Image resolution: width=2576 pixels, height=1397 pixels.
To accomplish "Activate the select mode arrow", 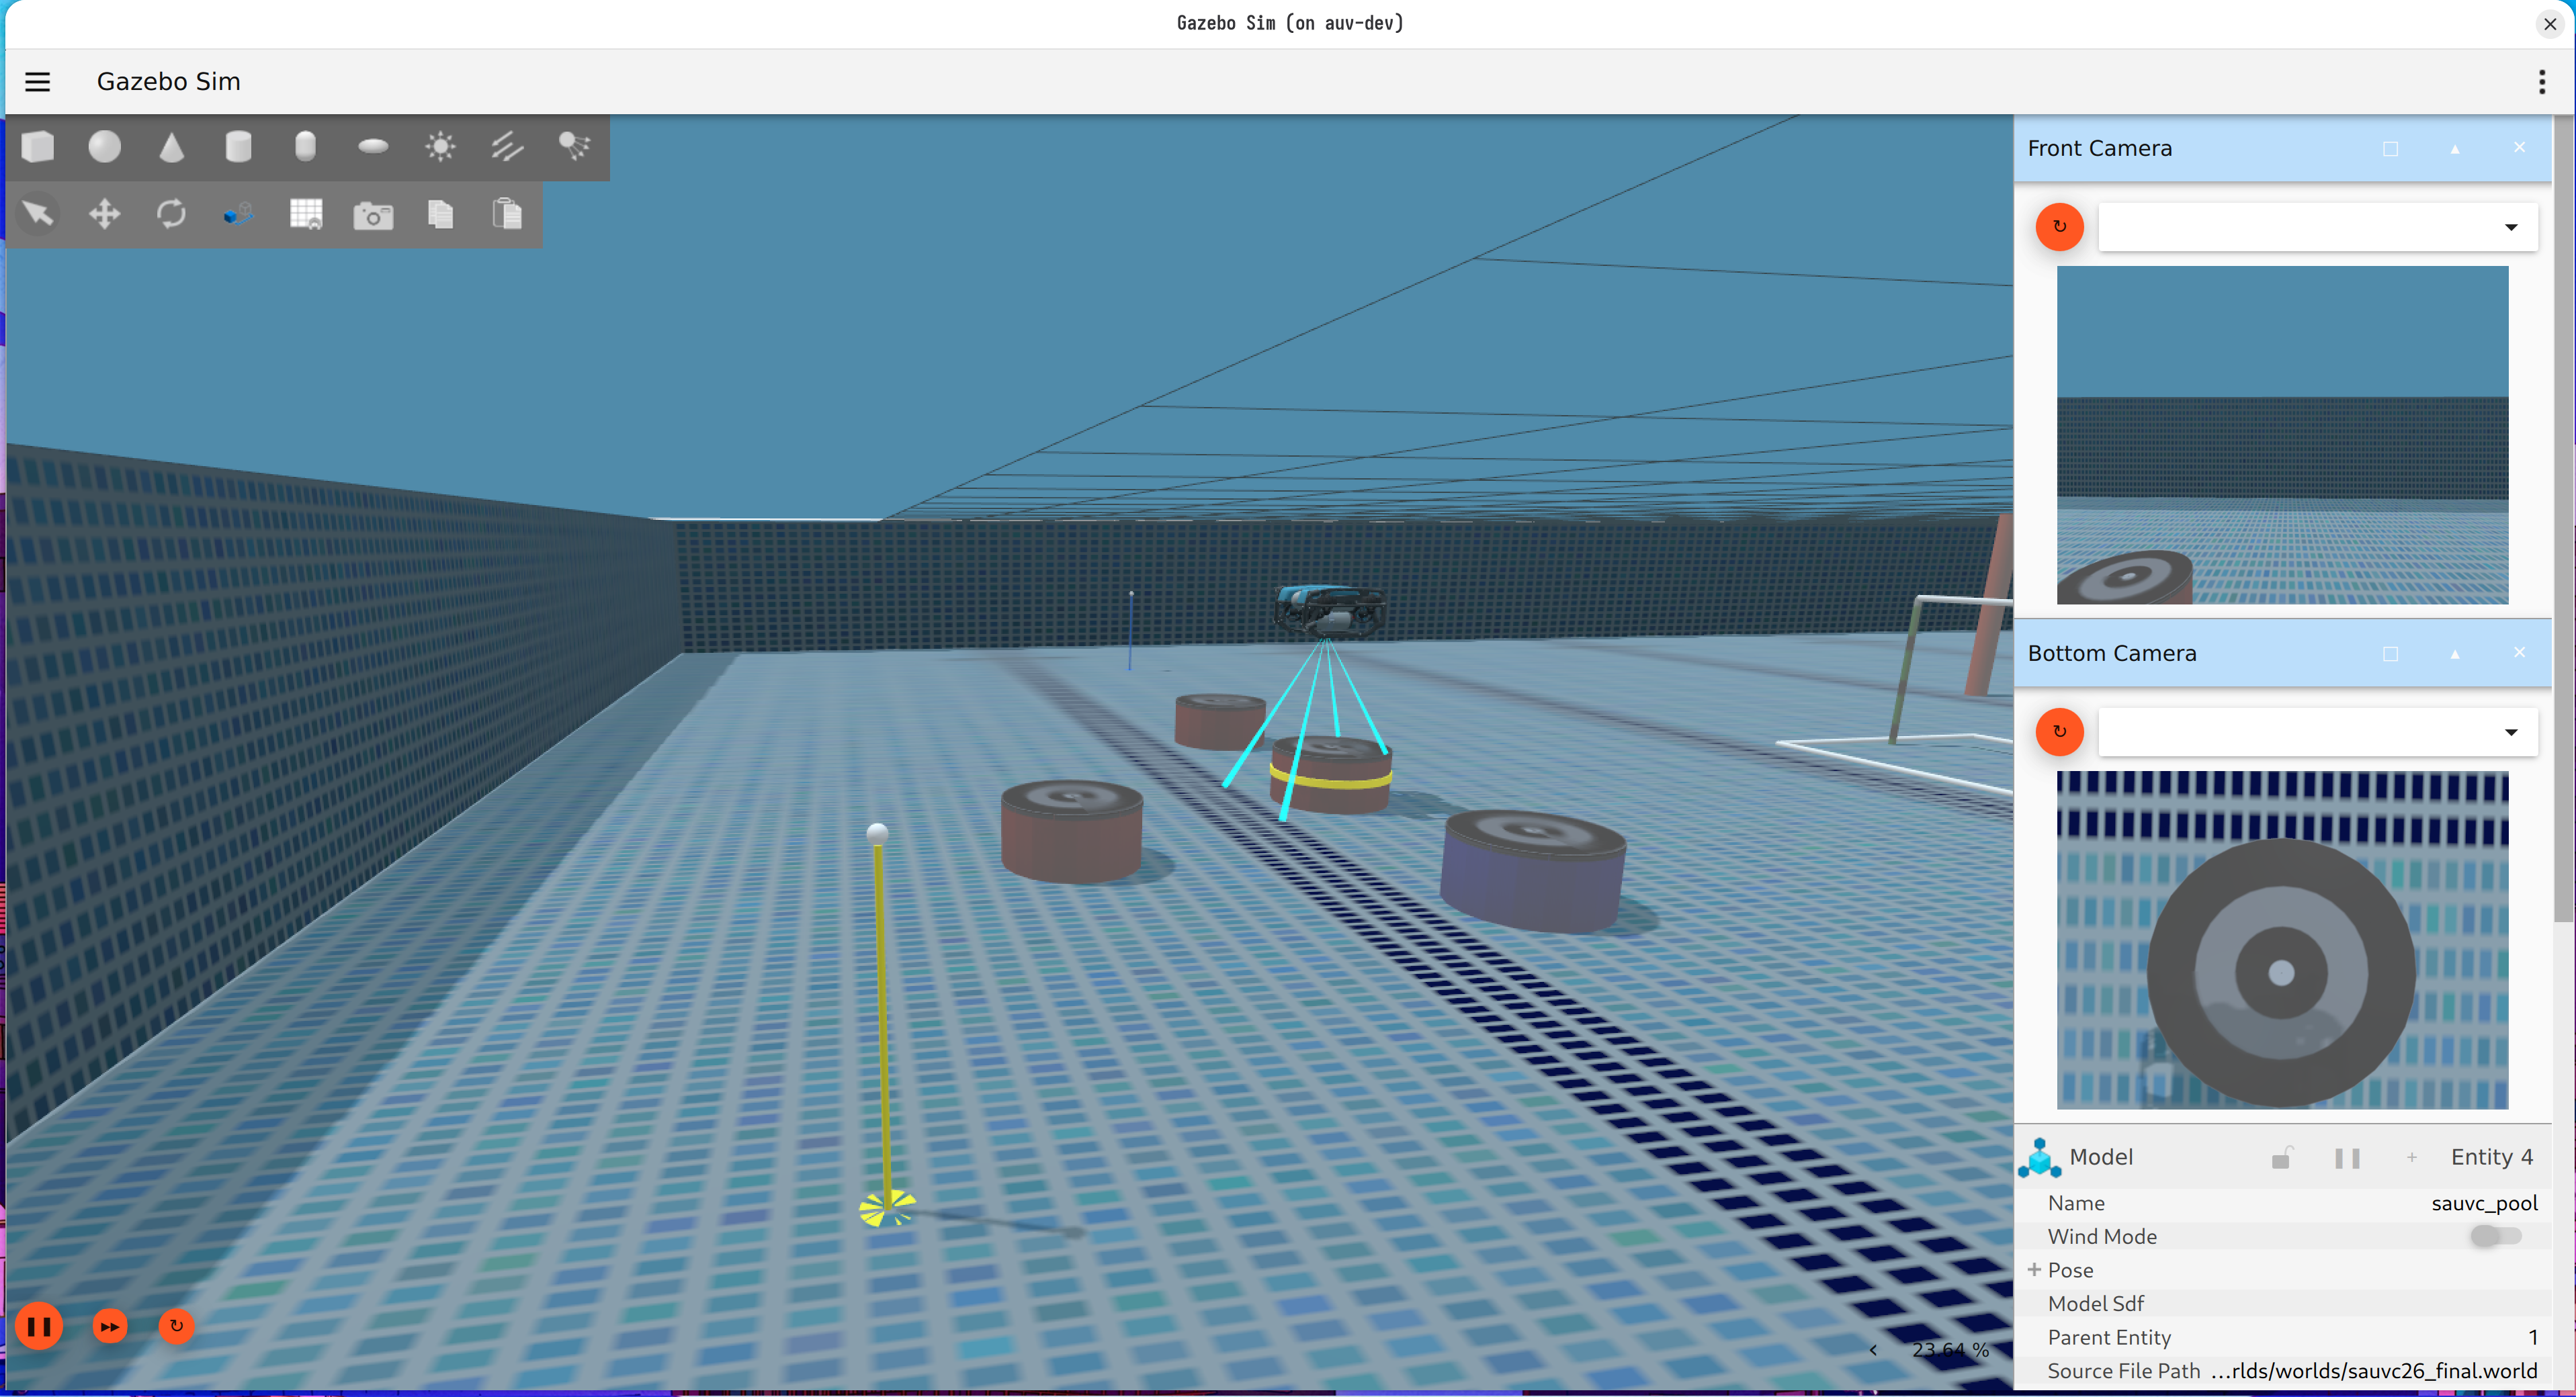I will pos(38,214).
